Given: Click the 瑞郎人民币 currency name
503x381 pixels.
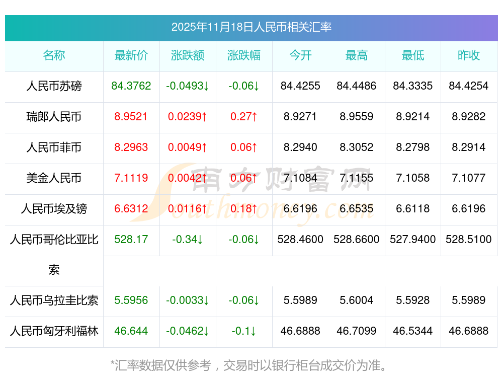Looking at the screenshot, I should click(54, 117).
